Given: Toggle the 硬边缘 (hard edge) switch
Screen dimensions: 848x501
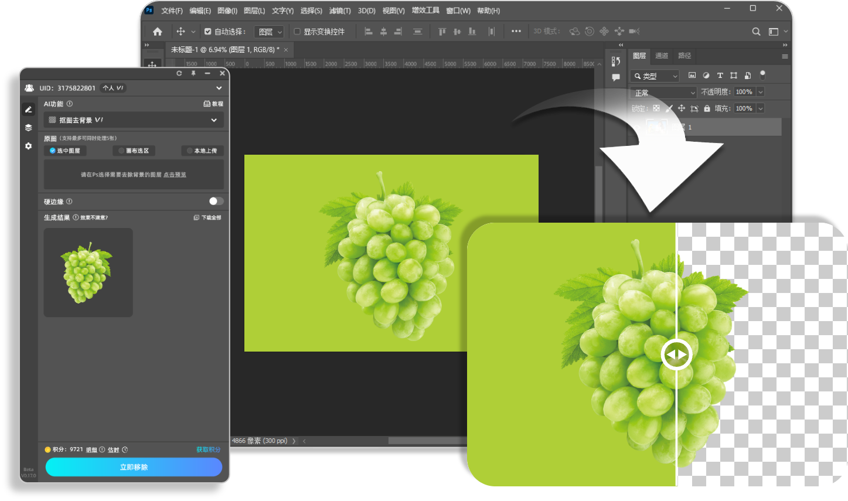Looking at the screenshot, I should tap(216, 201).
